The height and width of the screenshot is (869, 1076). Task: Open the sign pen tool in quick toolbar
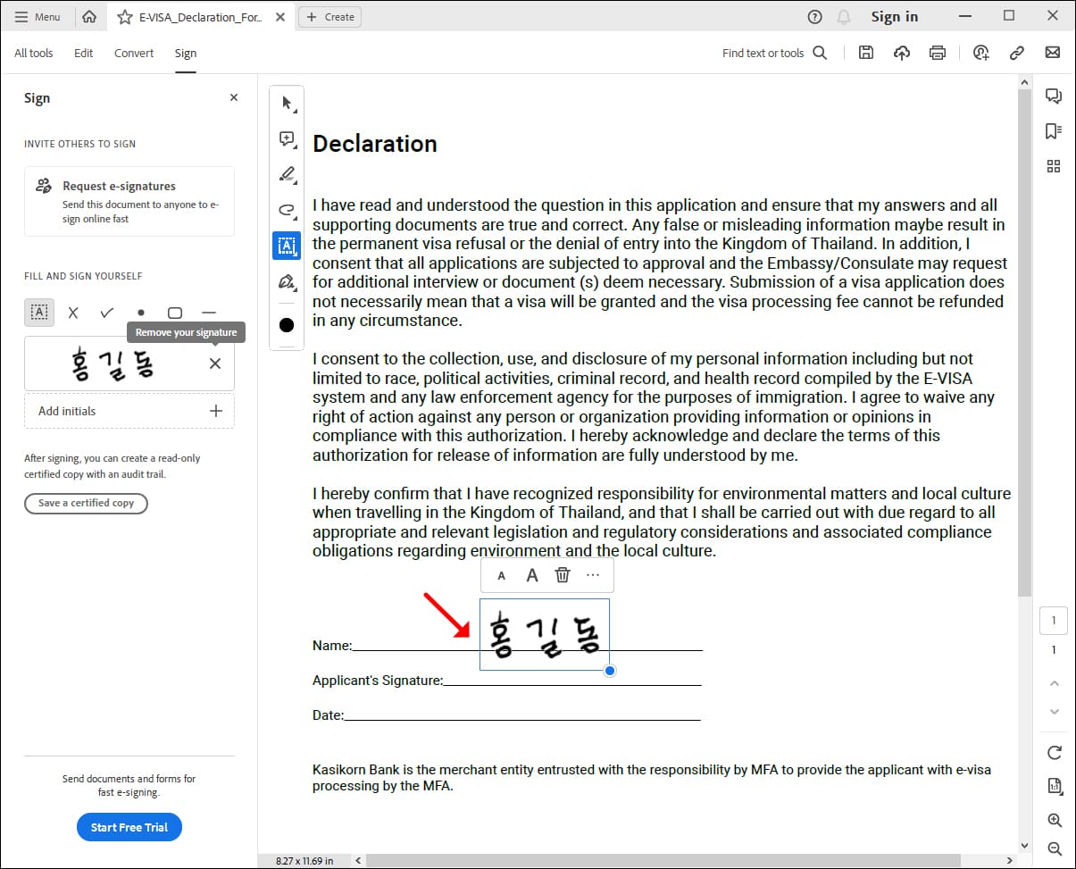coord(287,283)
